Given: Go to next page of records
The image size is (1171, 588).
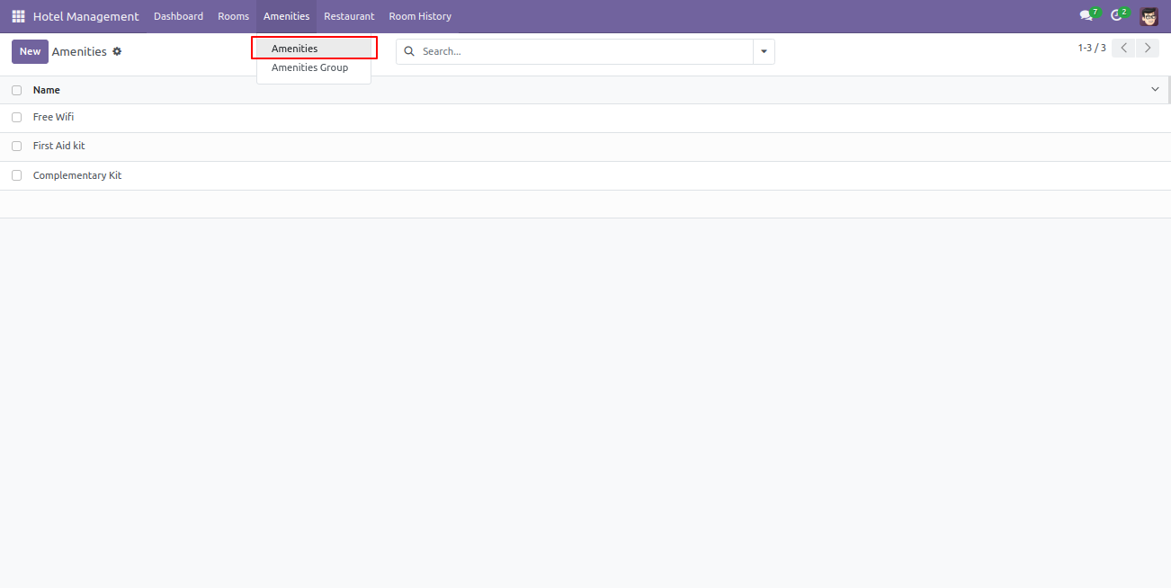Looking at the screenshot, I should click(x=1148, y=48).
